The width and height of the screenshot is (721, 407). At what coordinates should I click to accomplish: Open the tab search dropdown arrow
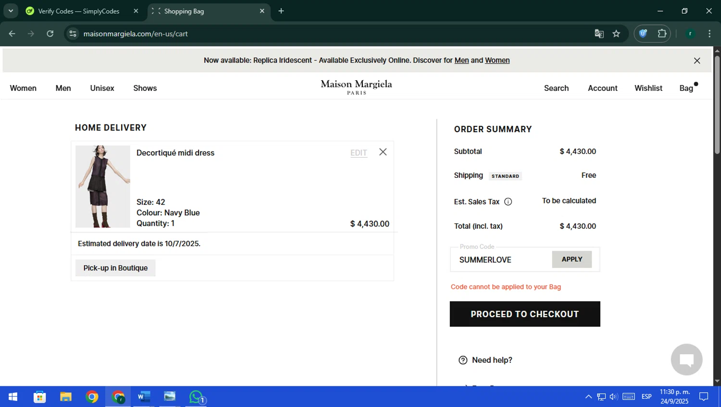point(11,11)
